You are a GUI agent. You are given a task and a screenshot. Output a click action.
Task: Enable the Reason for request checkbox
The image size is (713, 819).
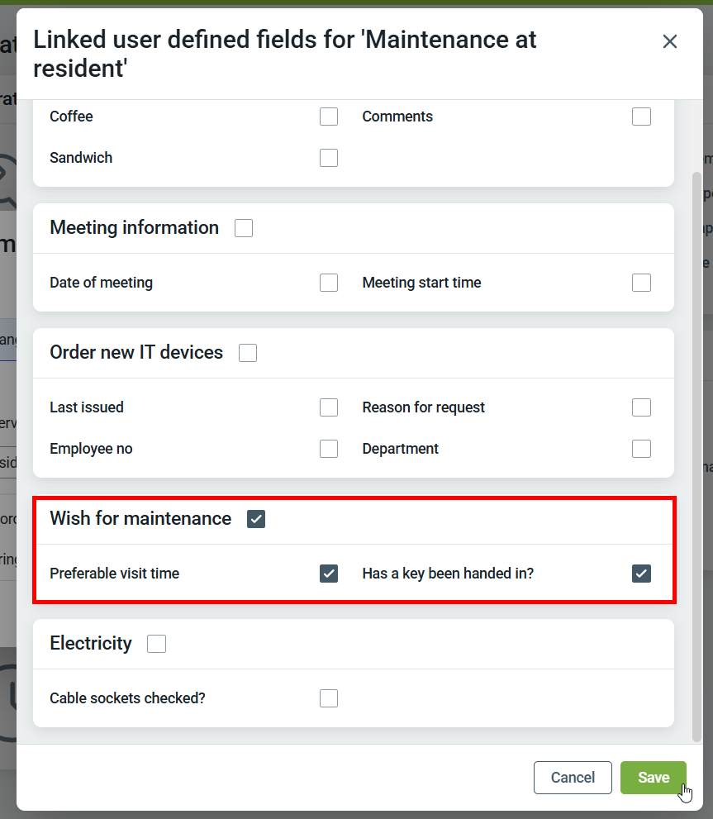tap(641, 407)
